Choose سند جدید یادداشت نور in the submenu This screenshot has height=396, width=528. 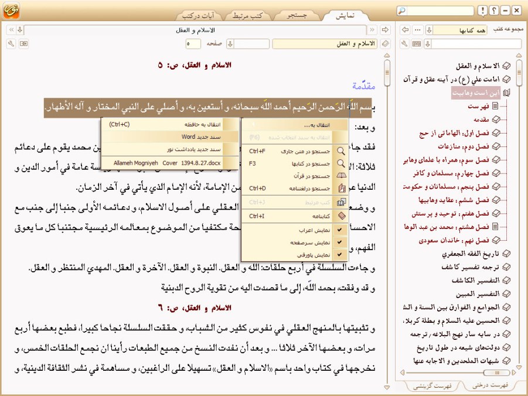[170, 149]
